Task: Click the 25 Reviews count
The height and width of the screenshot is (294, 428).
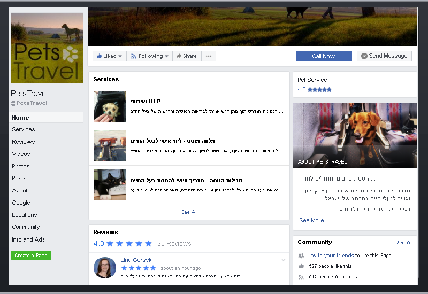Action: click(174, 244)
